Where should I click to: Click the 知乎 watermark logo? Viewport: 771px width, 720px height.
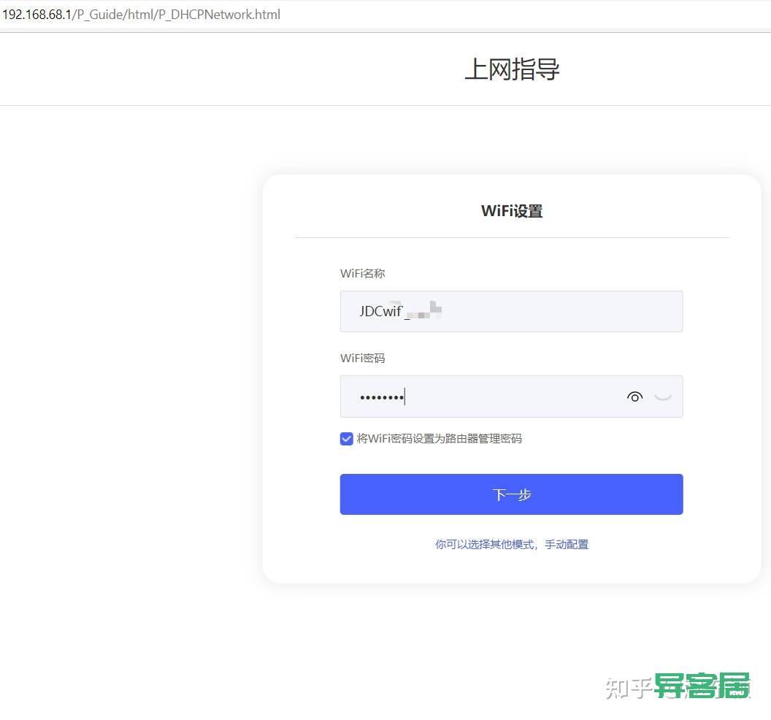629,688
